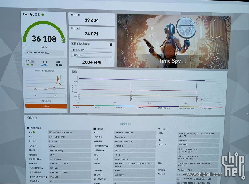
Task: Click the score distribution histogram chart
Action: (x=46, y=82)
